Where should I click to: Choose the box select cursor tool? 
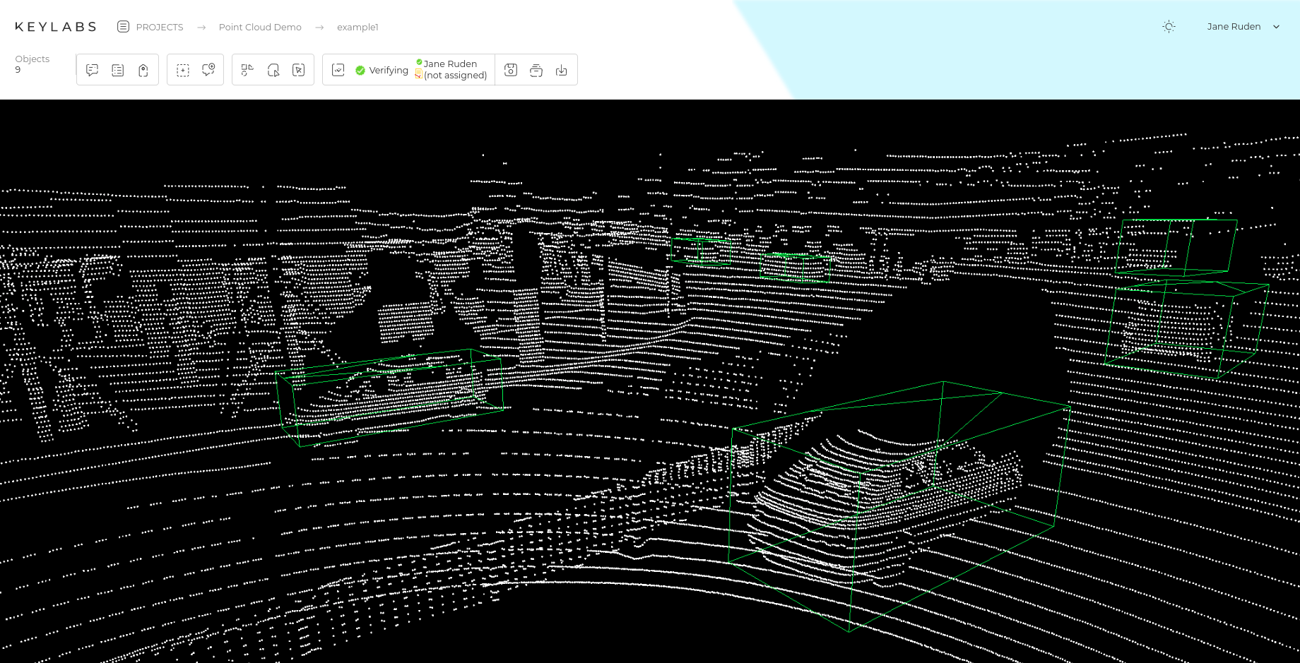tap(297, 69)
